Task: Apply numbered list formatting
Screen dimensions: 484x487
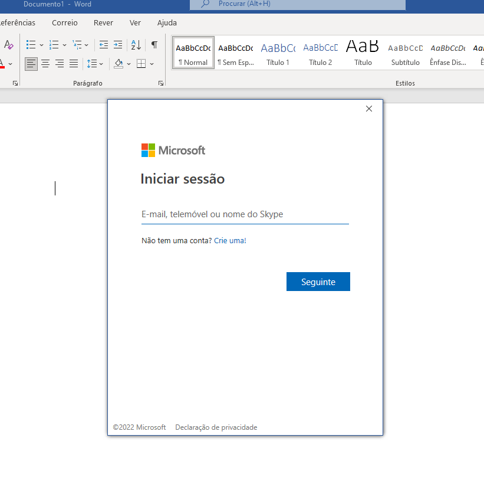Action: [x=54, y=45]
